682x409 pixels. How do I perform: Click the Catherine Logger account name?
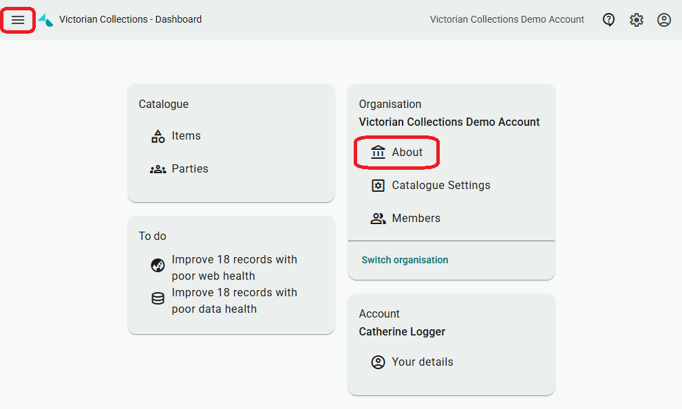402,331
